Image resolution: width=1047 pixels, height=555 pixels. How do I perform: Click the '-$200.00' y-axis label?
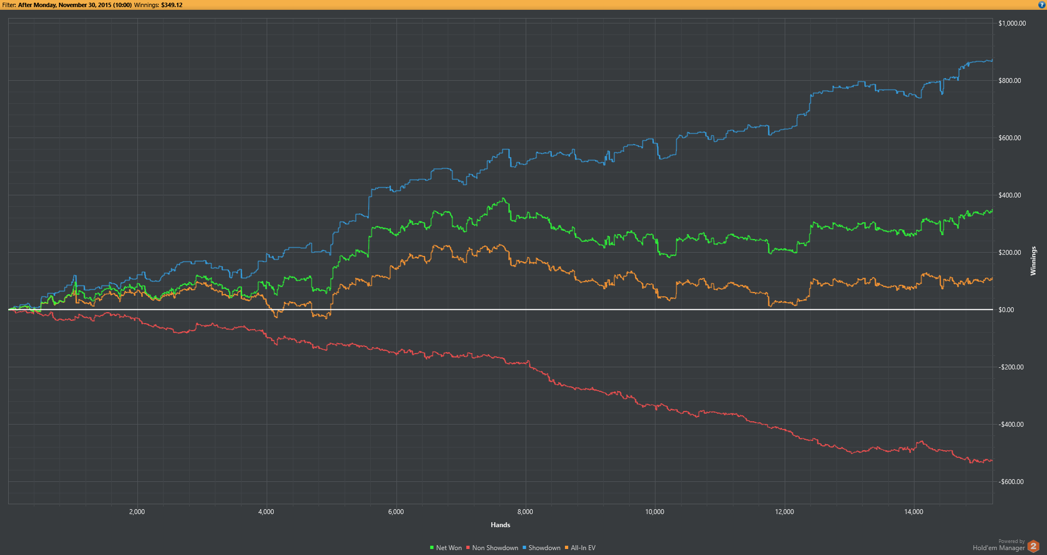click(x=1011, y=367)
